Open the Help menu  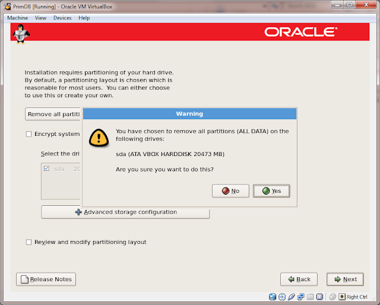pos(84,18)
